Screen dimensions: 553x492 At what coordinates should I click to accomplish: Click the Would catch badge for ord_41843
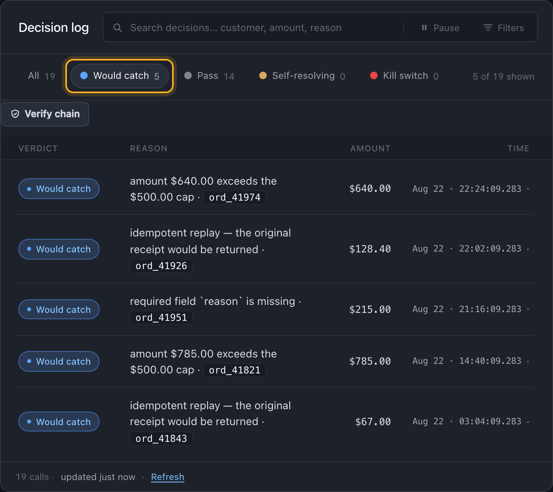(59, 422)
